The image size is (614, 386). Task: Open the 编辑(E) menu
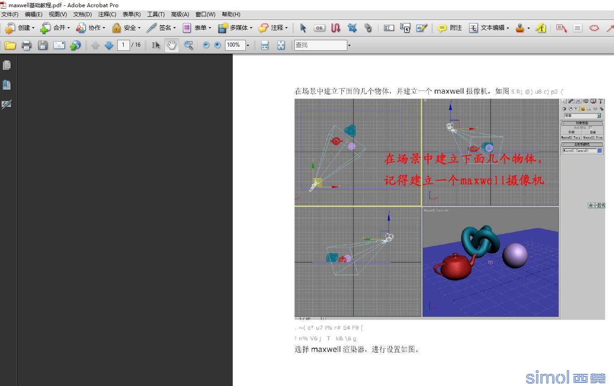34,14
